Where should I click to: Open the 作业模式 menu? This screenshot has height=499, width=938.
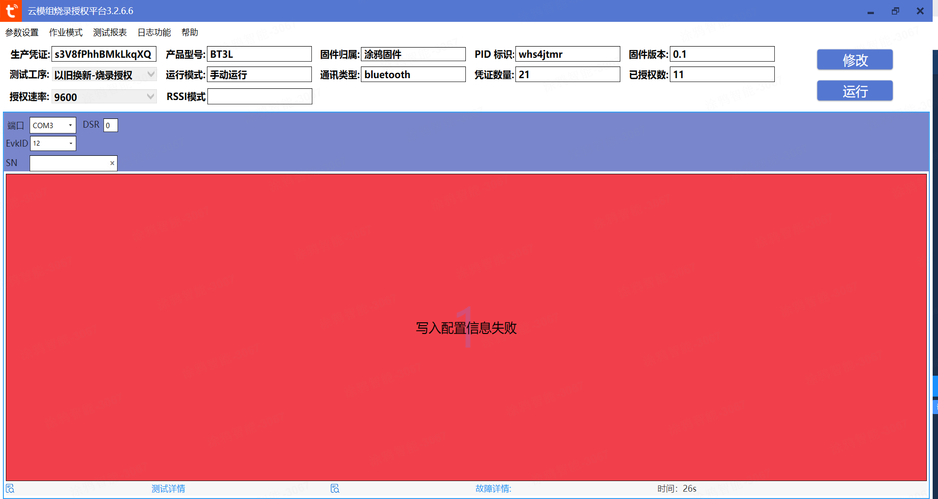(x=66, y=33)
